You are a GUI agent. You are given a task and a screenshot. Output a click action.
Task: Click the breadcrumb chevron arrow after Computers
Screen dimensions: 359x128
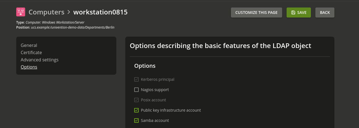69,12
